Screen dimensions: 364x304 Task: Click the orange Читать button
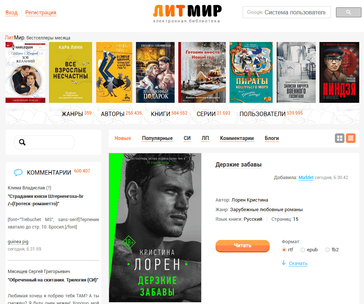tap(242, 246)
